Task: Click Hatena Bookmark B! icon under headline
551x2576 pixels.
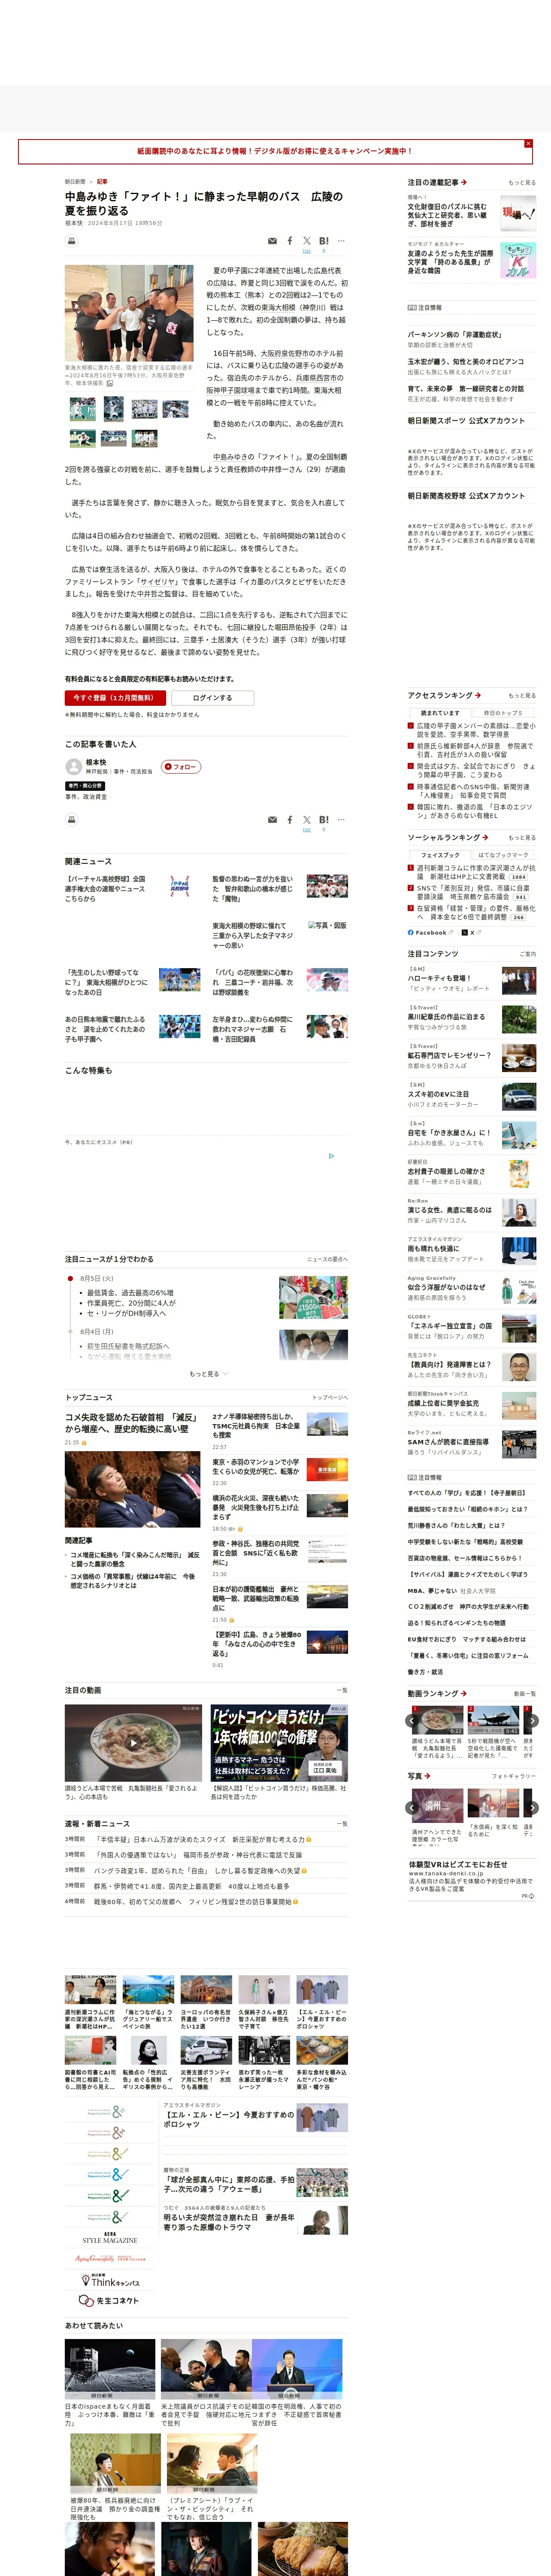Action: coord(324,241)
